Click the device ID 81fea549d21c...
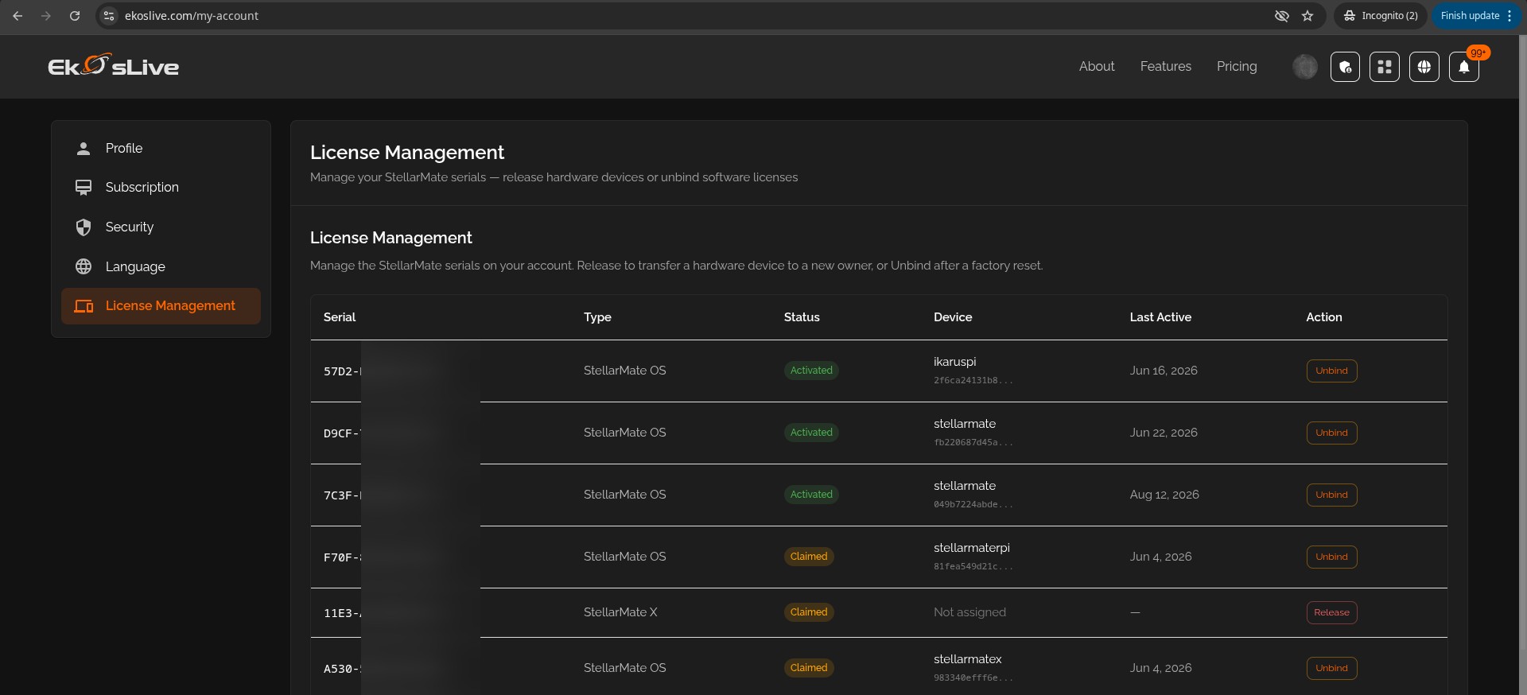The height and width of the screenshot is (695, 1527). pyautogui.click(x=973, y=567)
